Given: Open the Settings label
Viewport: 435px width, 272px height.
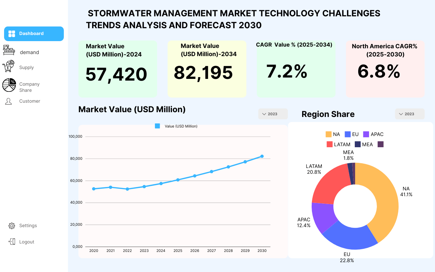Looking at the screenshot, I should pos(28,225).
